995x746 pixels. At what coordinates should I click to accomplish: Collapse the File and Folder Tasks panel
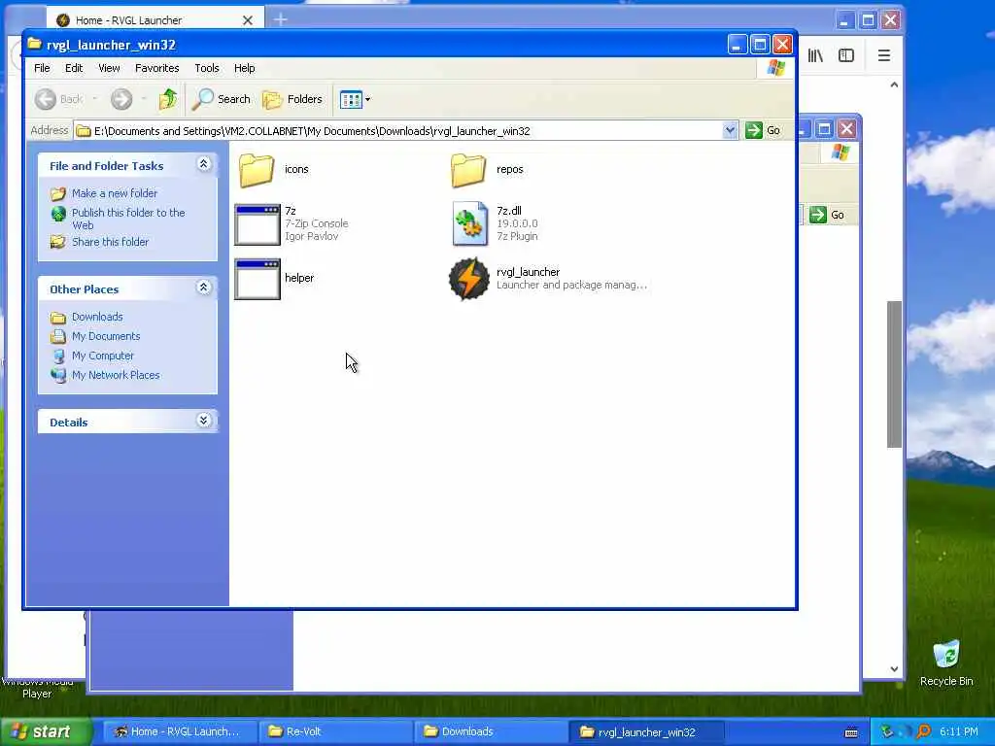204,164
